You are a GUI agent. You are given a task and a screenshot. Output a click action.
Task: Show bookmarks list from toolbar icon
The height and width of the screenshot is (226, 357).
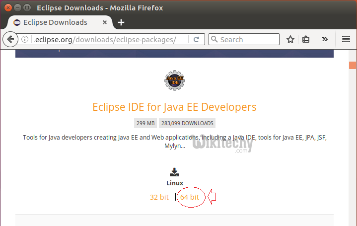(306, 40)
